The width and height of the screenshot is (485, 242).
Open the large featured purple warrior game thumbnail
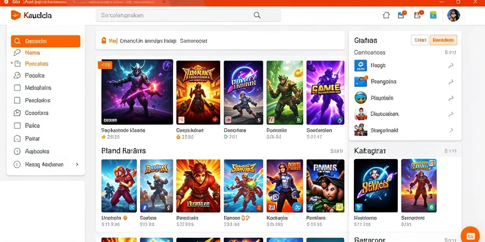(x=137, y=92)
